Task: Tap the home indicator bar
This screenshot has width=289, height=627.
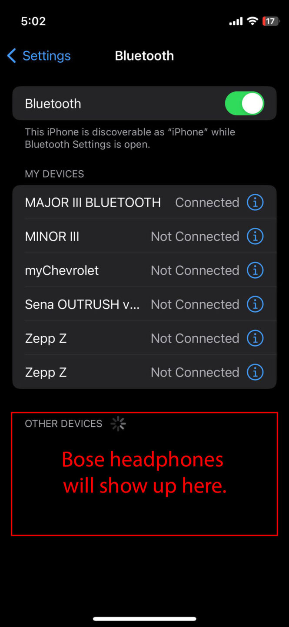Action: pyautogui.click(x=144, y=618)
